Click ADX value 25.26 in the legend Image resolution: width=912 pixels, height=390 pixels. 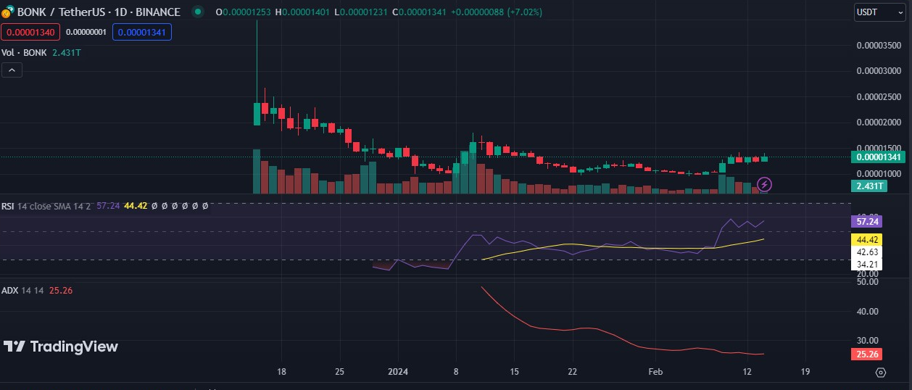59,291
